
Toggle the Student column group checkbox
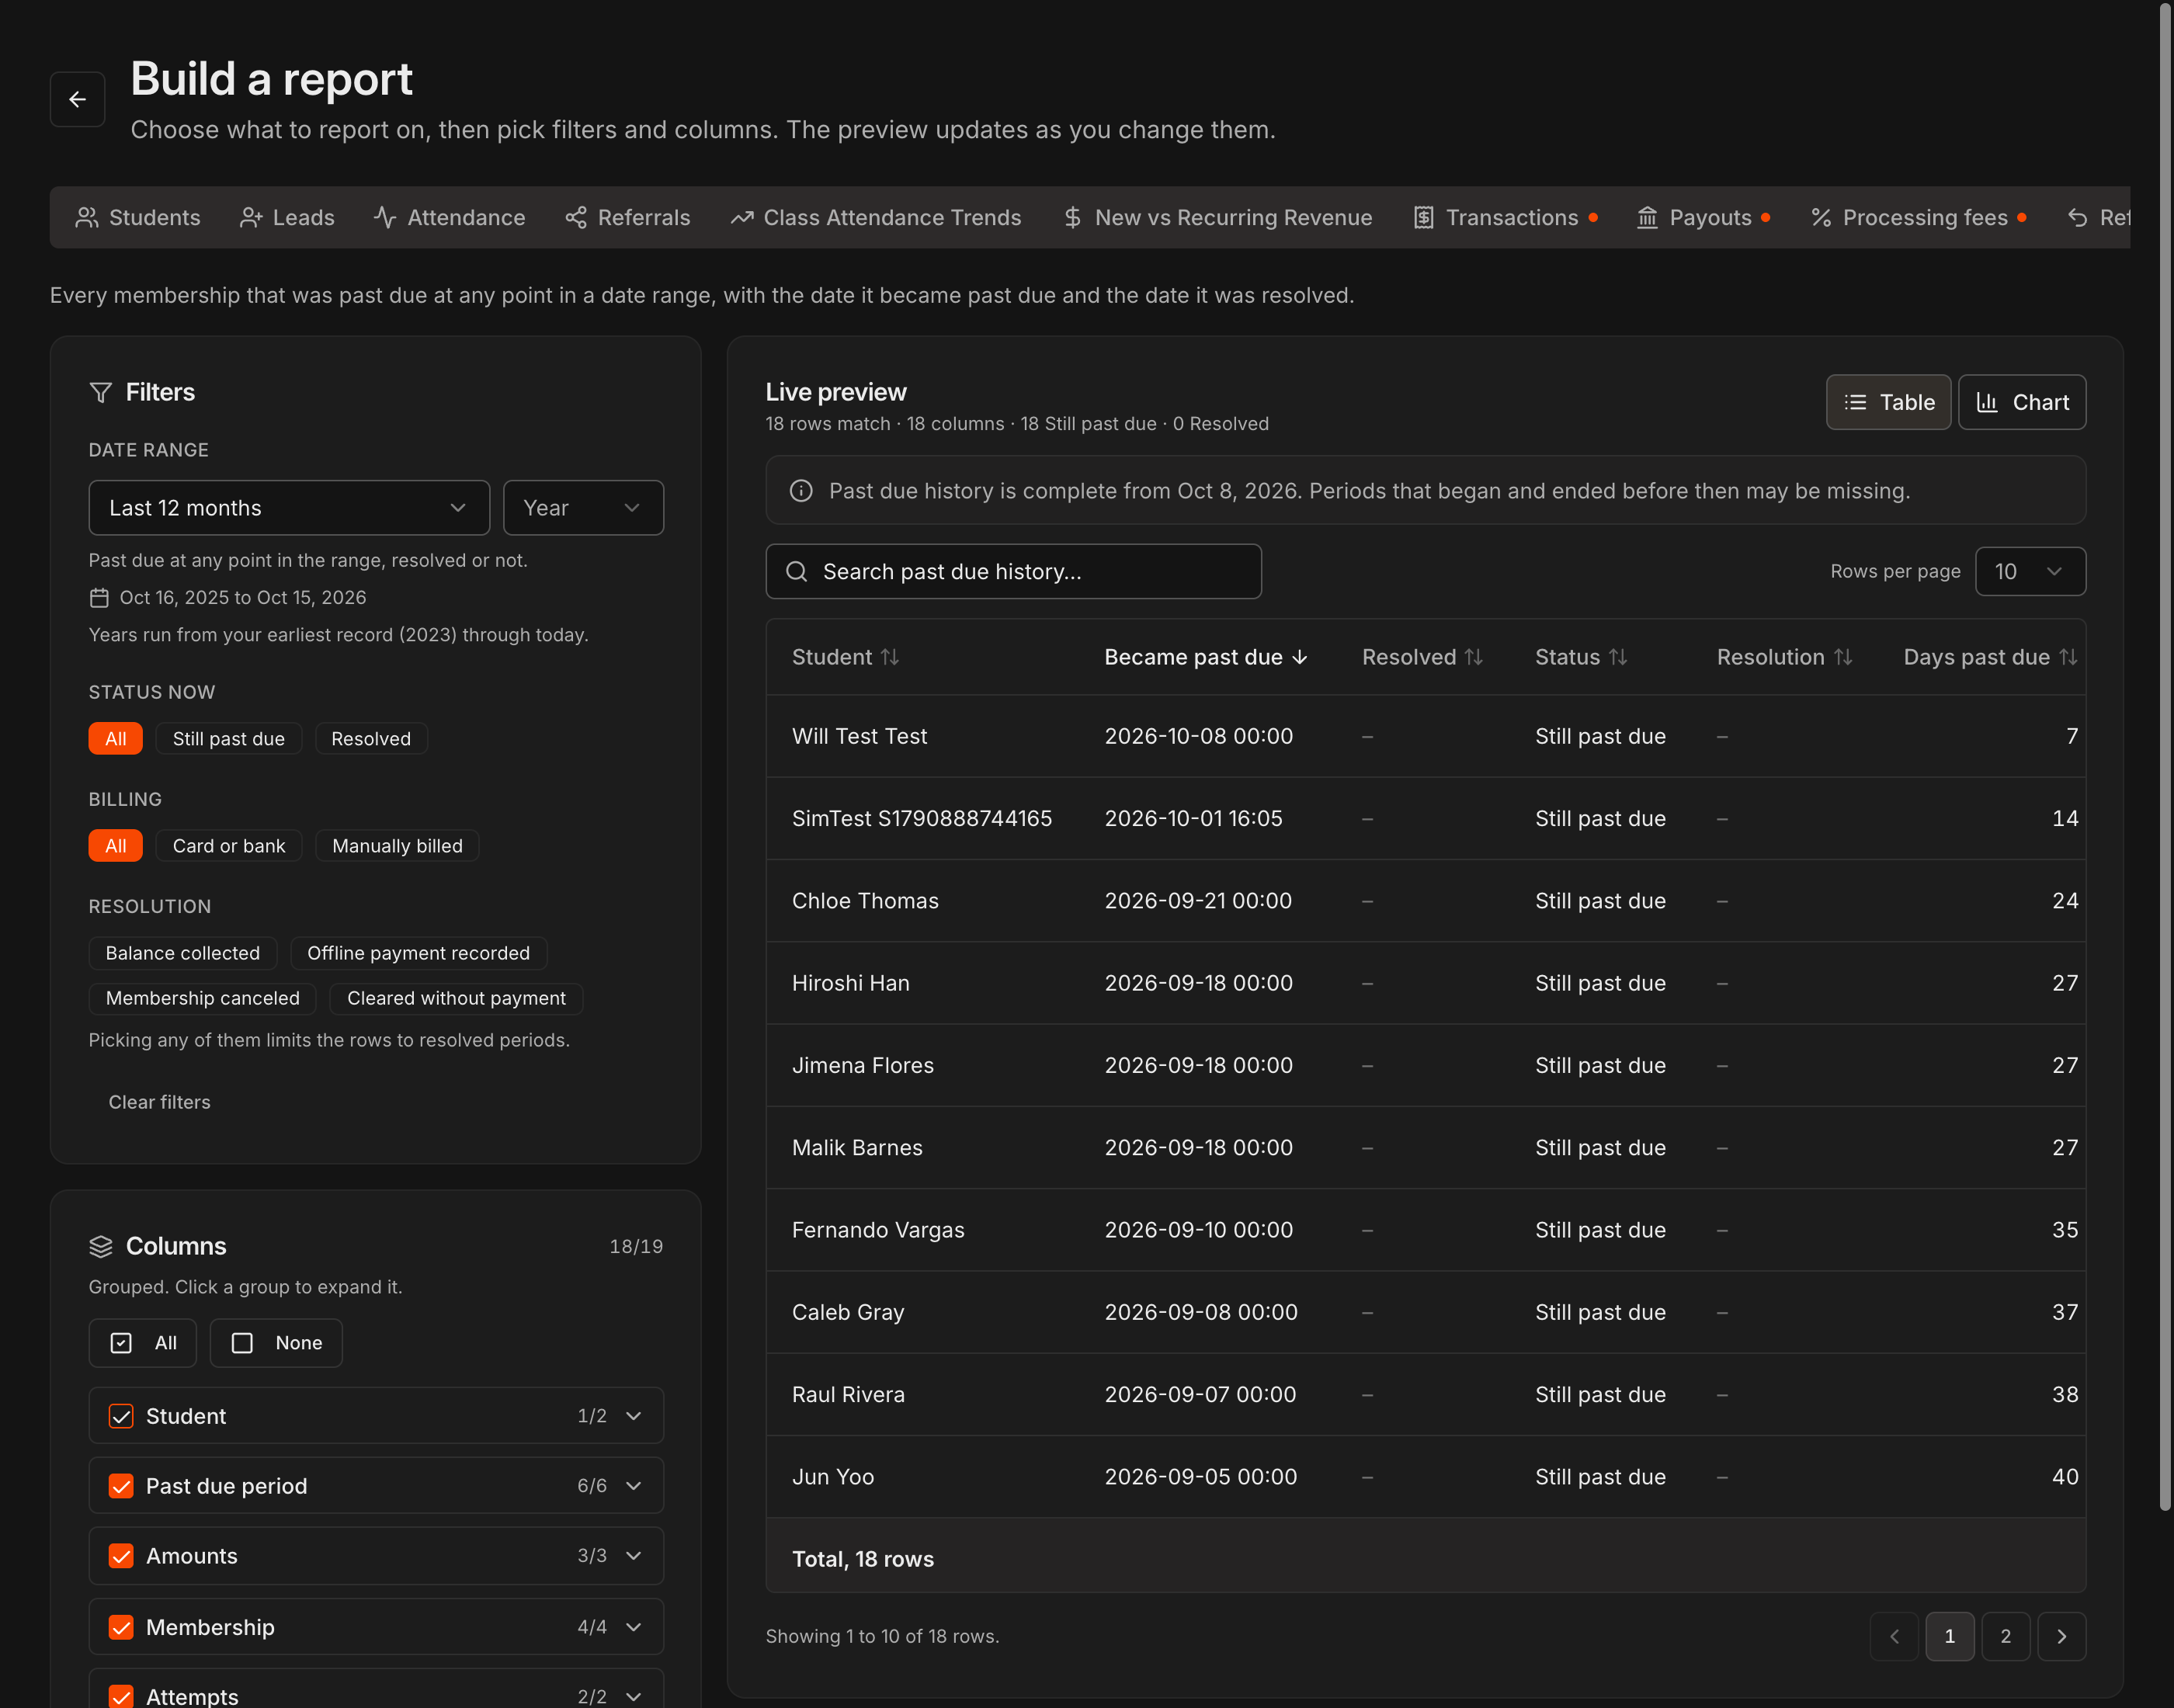121,1416
